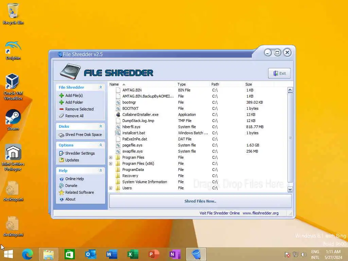Launch Microsoft Edge from the taskbar

[28, 254]
